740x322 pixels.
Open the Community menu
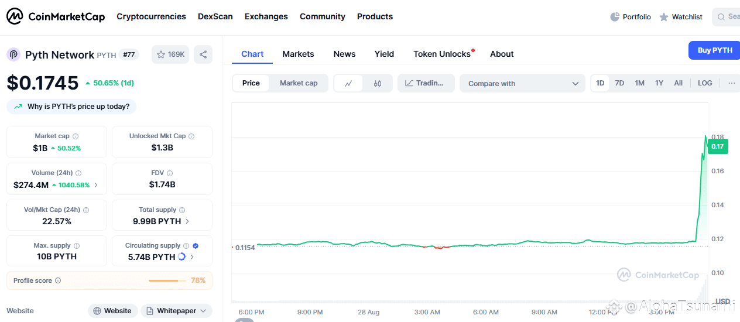323,16
